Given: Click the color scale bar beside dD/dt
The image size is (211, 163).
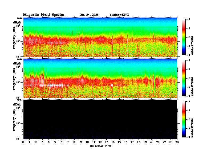Looking at the screenshot, I should pos(184,78).
